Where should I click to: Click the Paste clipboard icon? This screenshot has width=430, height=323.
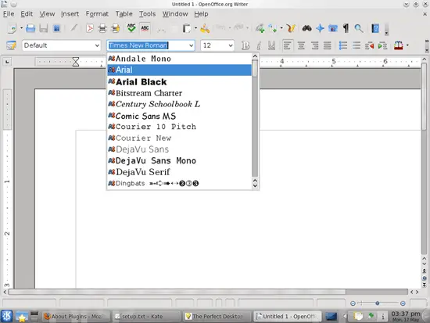[187, 28]
